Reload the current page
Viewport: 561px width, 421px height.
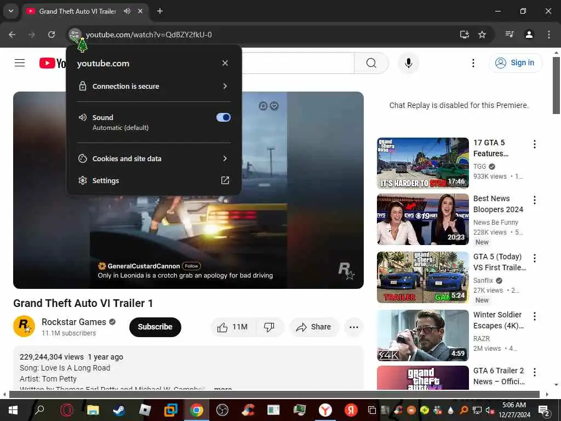[x=51, y=35]
